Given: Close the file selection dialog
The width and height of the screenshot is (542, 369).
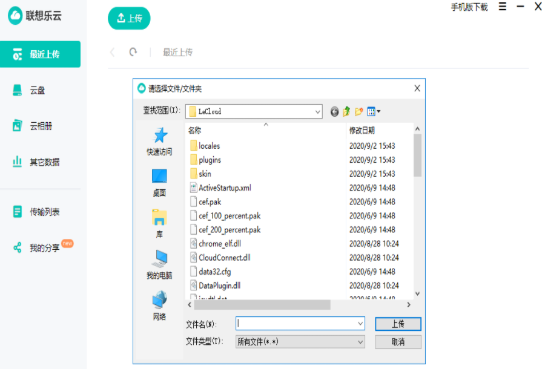Looking at the screenshot, I should pos(417,88).
